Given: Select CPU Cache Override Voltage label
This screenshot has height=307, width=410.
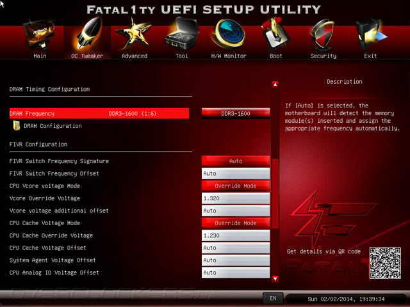Looking at the screenshot, I should click(x=51, y=235).
